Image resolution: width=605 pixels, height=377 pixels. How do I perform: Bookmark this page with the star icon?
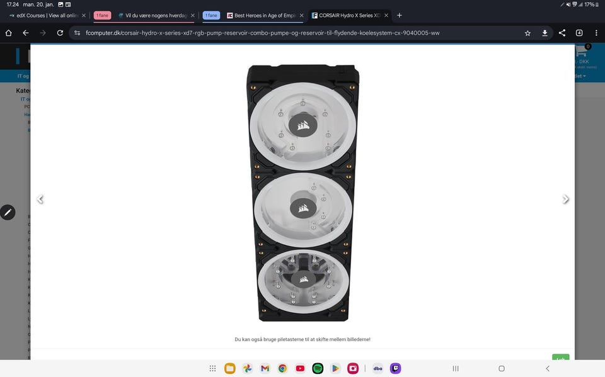[x=527, y=33]
